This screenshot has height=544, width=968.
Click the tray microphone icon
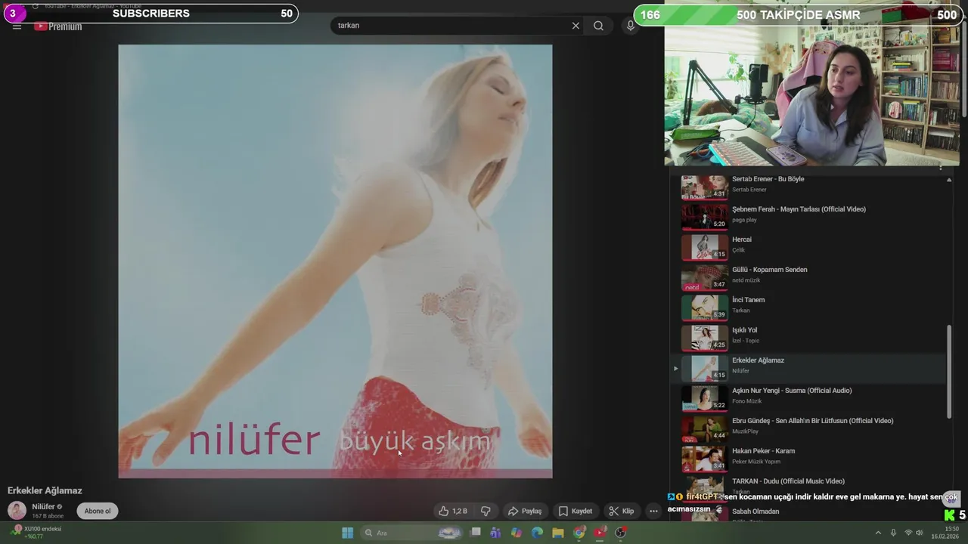tap(893, 533)
